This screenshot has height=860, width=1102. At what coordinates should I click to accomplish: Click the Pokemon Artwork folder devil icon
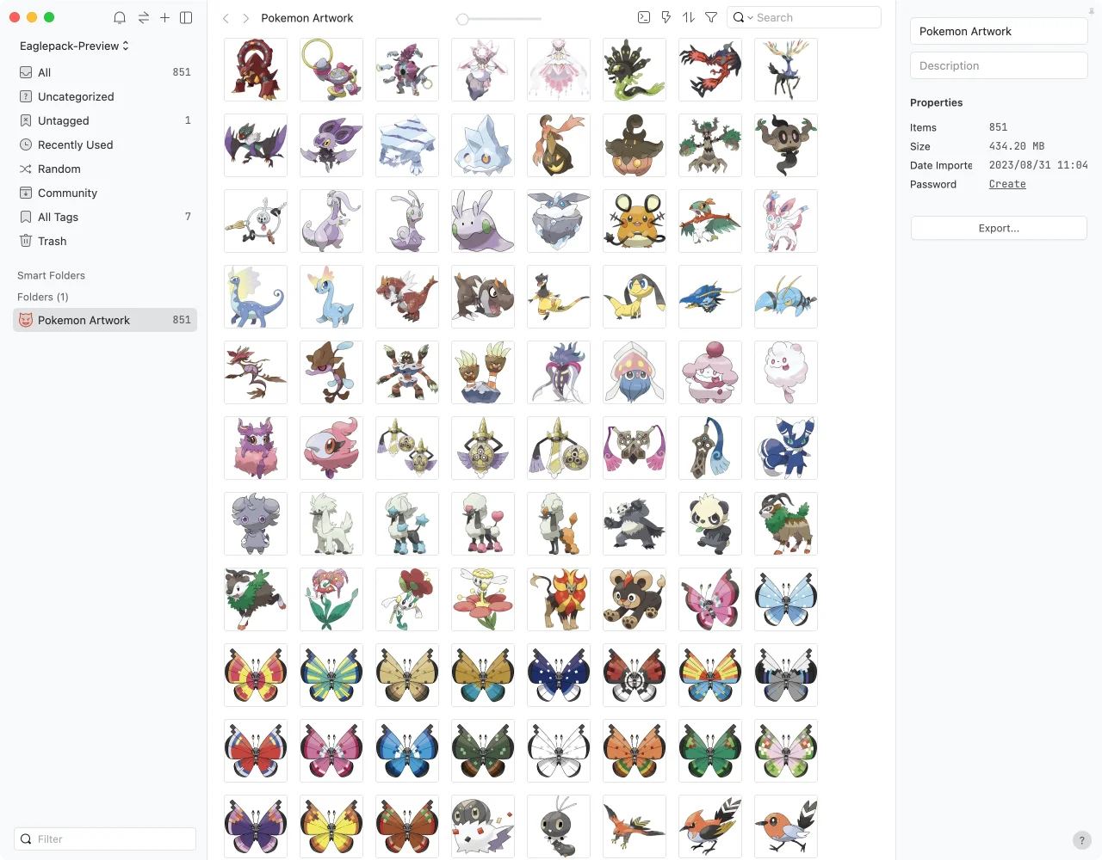pos(26,320)
